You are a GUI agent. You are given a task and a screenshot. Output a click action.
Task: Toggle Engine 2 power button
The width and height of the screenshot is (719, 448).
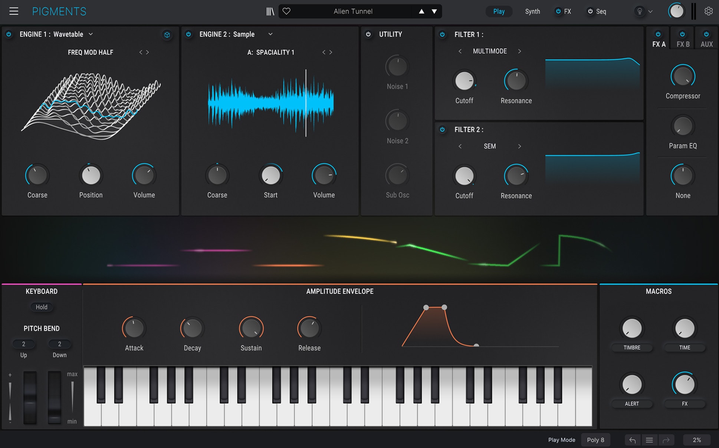point(188,34)
